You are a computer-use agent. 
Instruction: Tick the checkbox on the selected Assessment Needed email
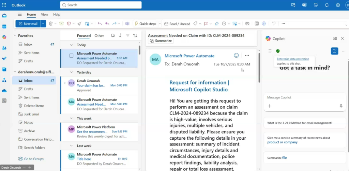pyautogui.click(x=71, y=56)
